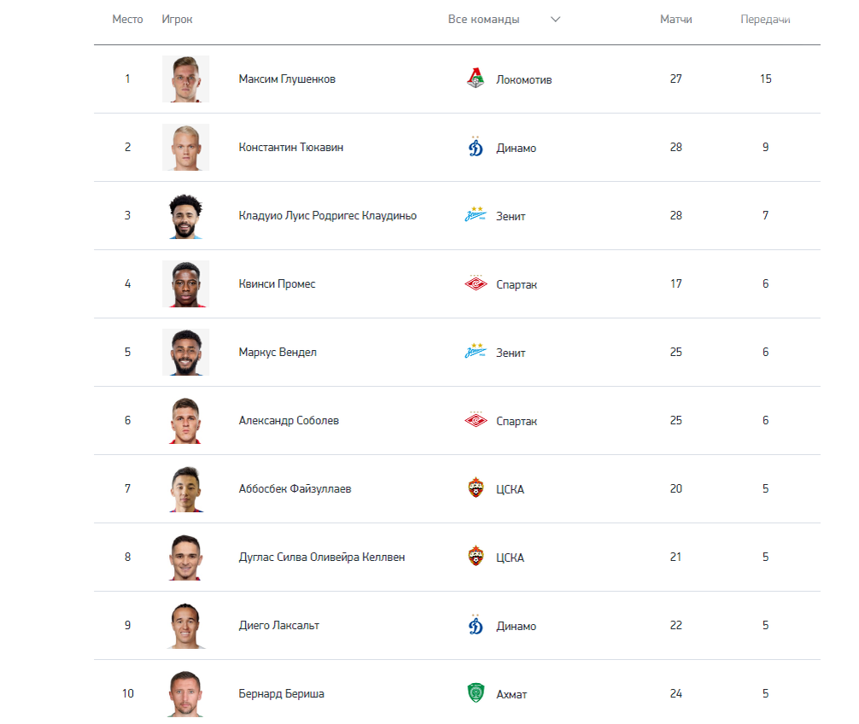Click the chevron arrow next to Все команды
The width and height of the screenshot is (859, 724).
pos(555,19)
